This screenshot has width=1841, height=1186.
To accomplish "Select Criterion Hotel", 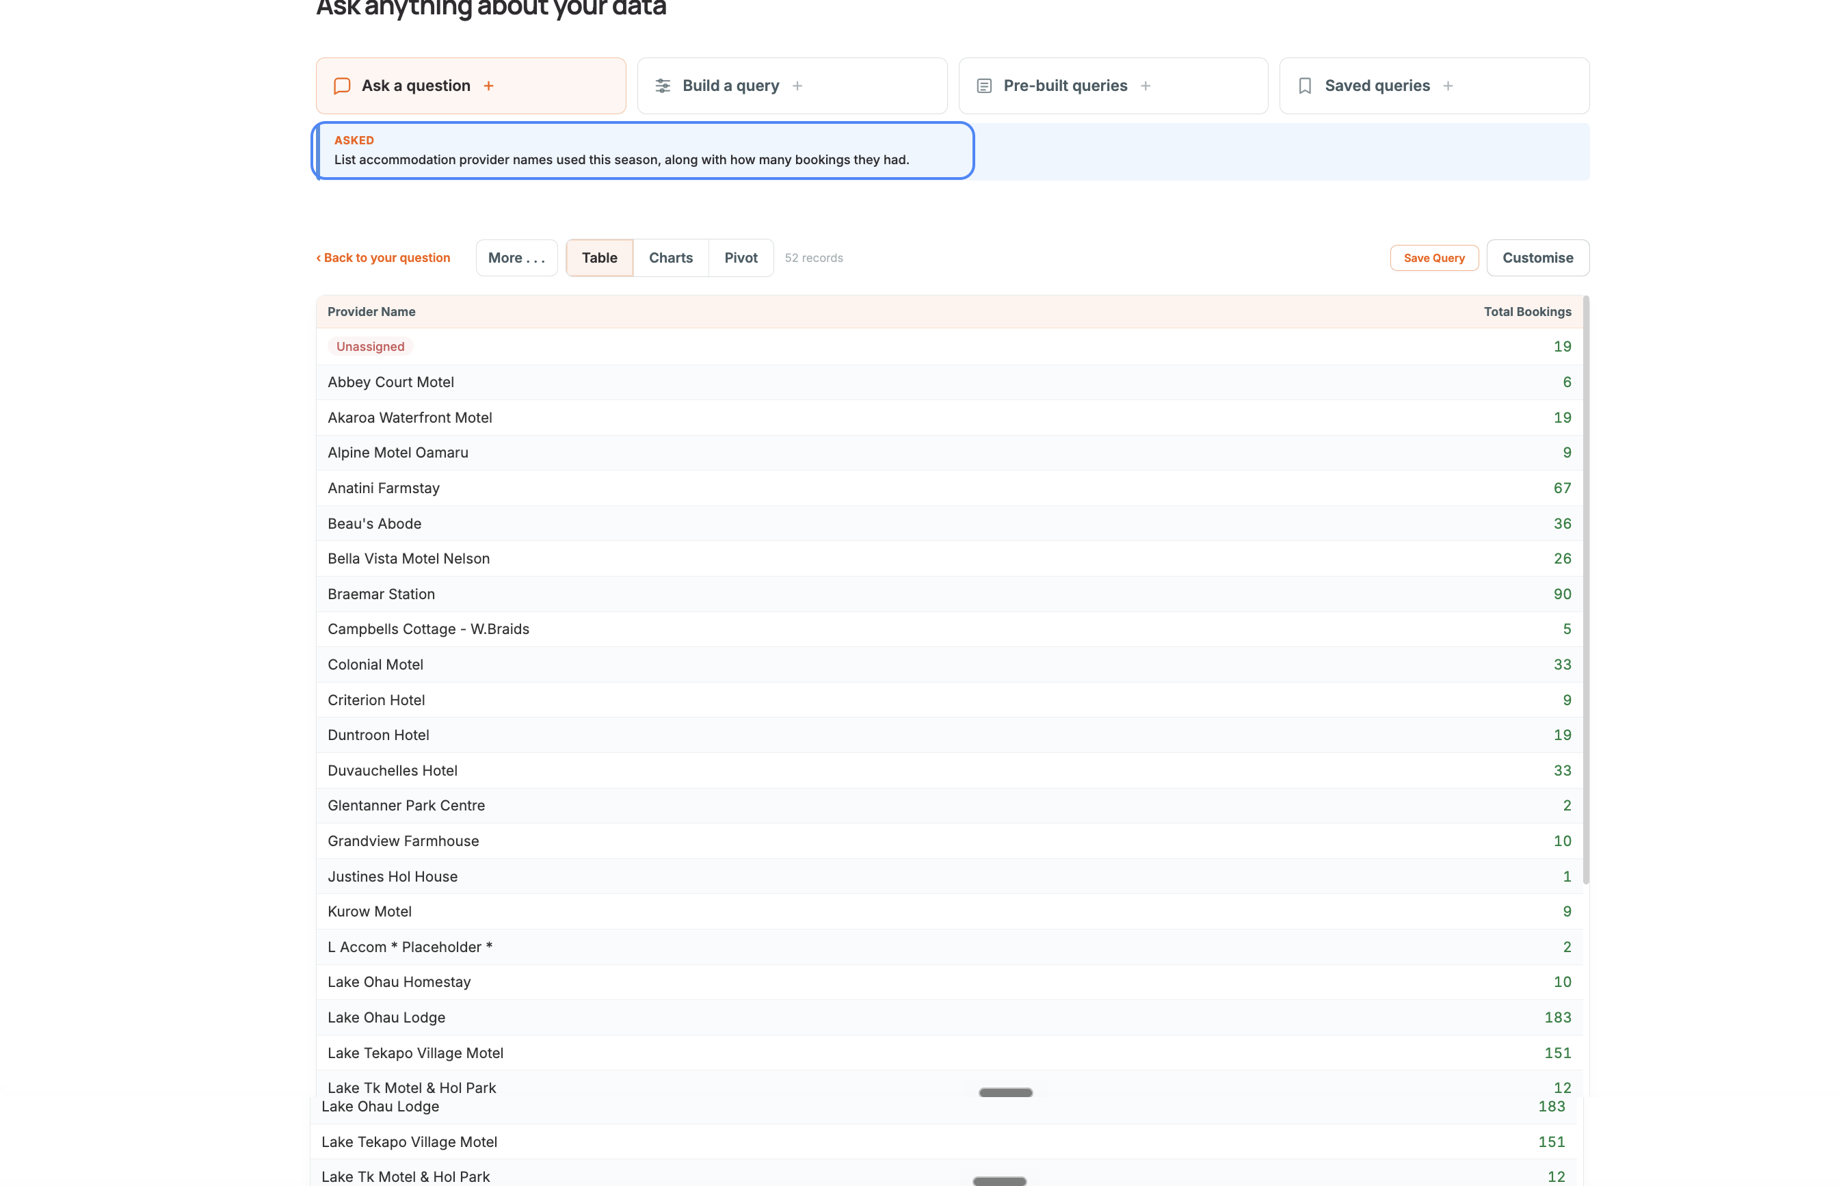I will [949, 700].
